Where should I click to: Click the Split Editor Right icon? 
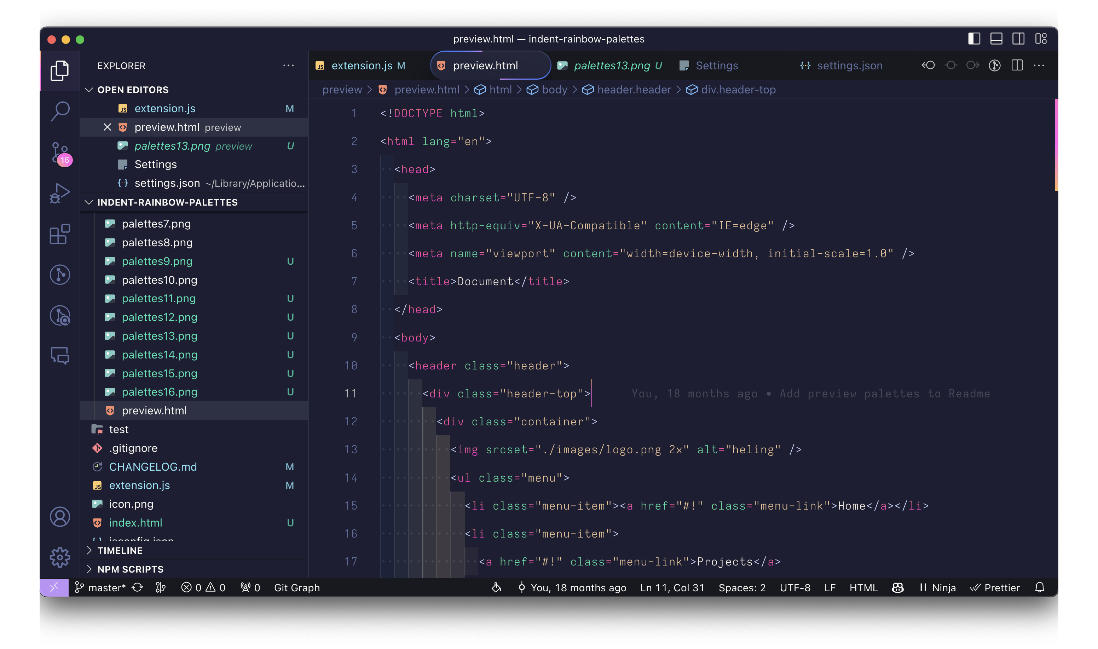point(1017,65)
